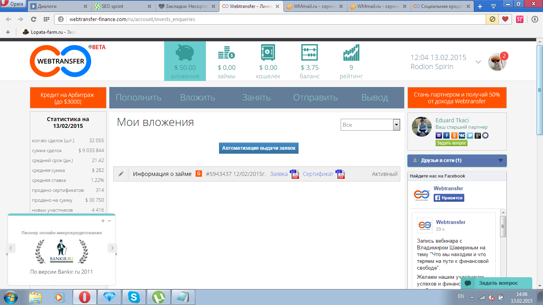This screenshot has width=543, height=305.
Task: Switch to the SEO sprint browser tab
Action: (122, 6)
